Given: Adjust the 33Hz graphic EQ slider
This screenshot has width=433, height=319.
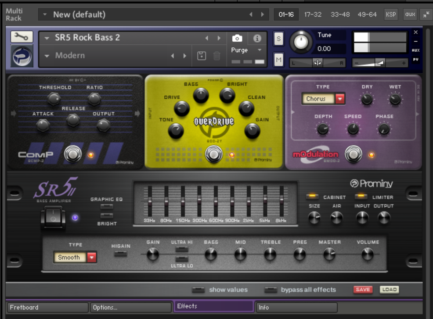Looking at the screenshot, I should (x=150, y=201).
